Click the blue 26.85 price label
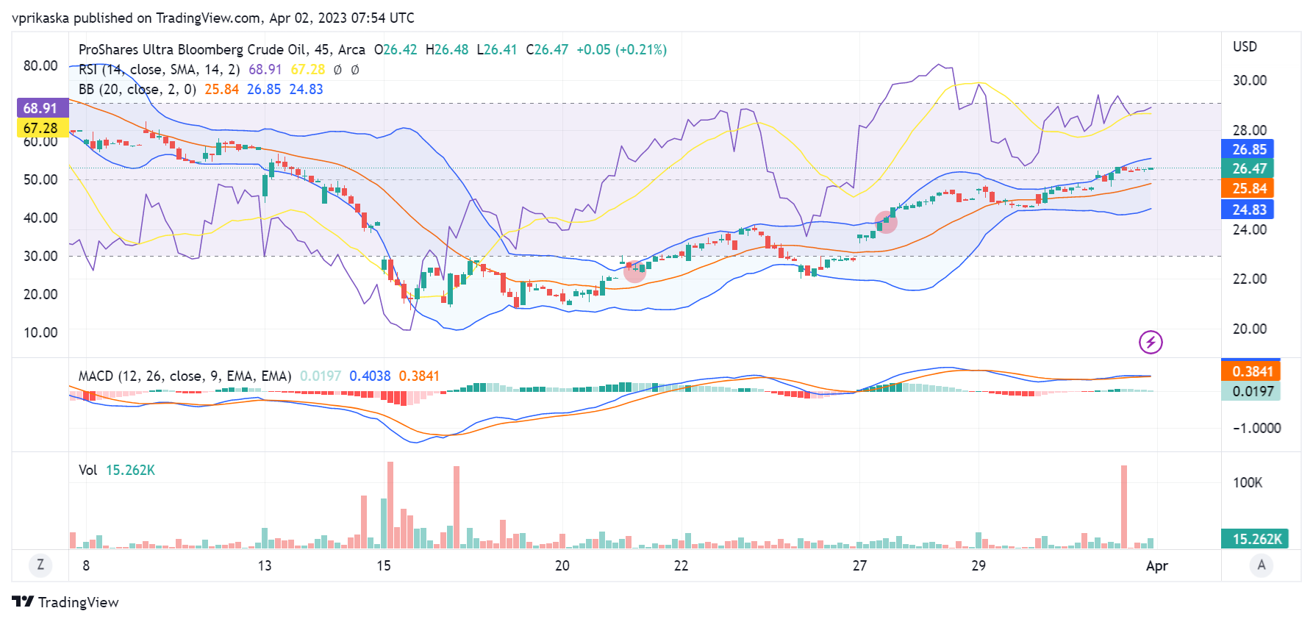1313x622 pixels. tap(1248, 149)
